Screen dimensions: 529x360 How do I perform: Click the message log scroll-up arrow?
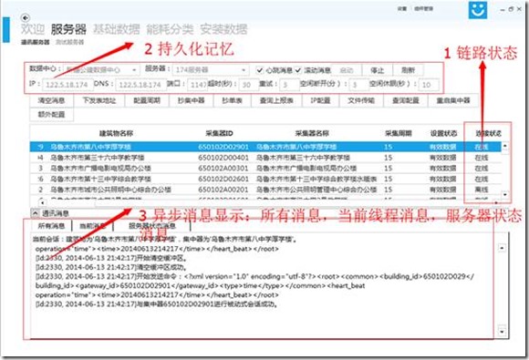[502, 248]
